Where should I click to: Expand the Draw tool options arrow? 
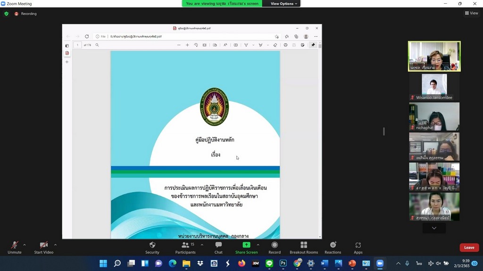(x=253, y=45)
